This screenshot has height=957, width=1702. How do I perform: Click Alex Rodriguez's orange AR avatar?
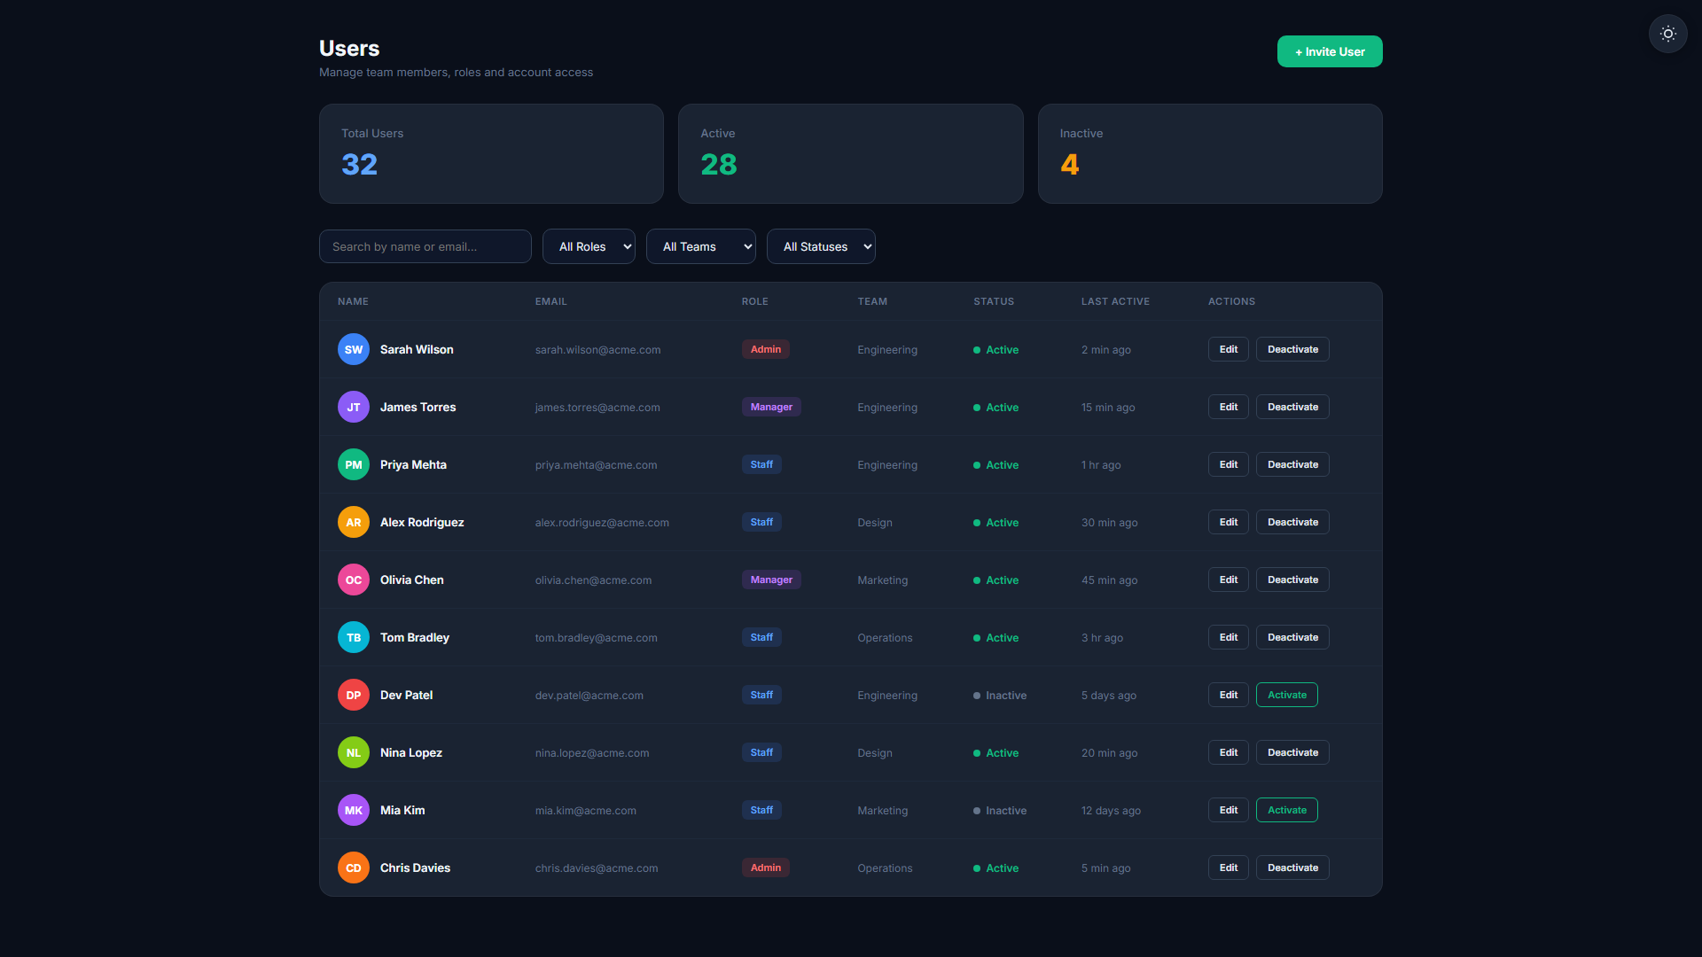(x=354, y=522)
